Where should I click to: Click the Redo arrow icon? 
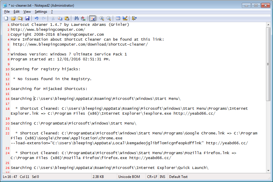[44, 18]
